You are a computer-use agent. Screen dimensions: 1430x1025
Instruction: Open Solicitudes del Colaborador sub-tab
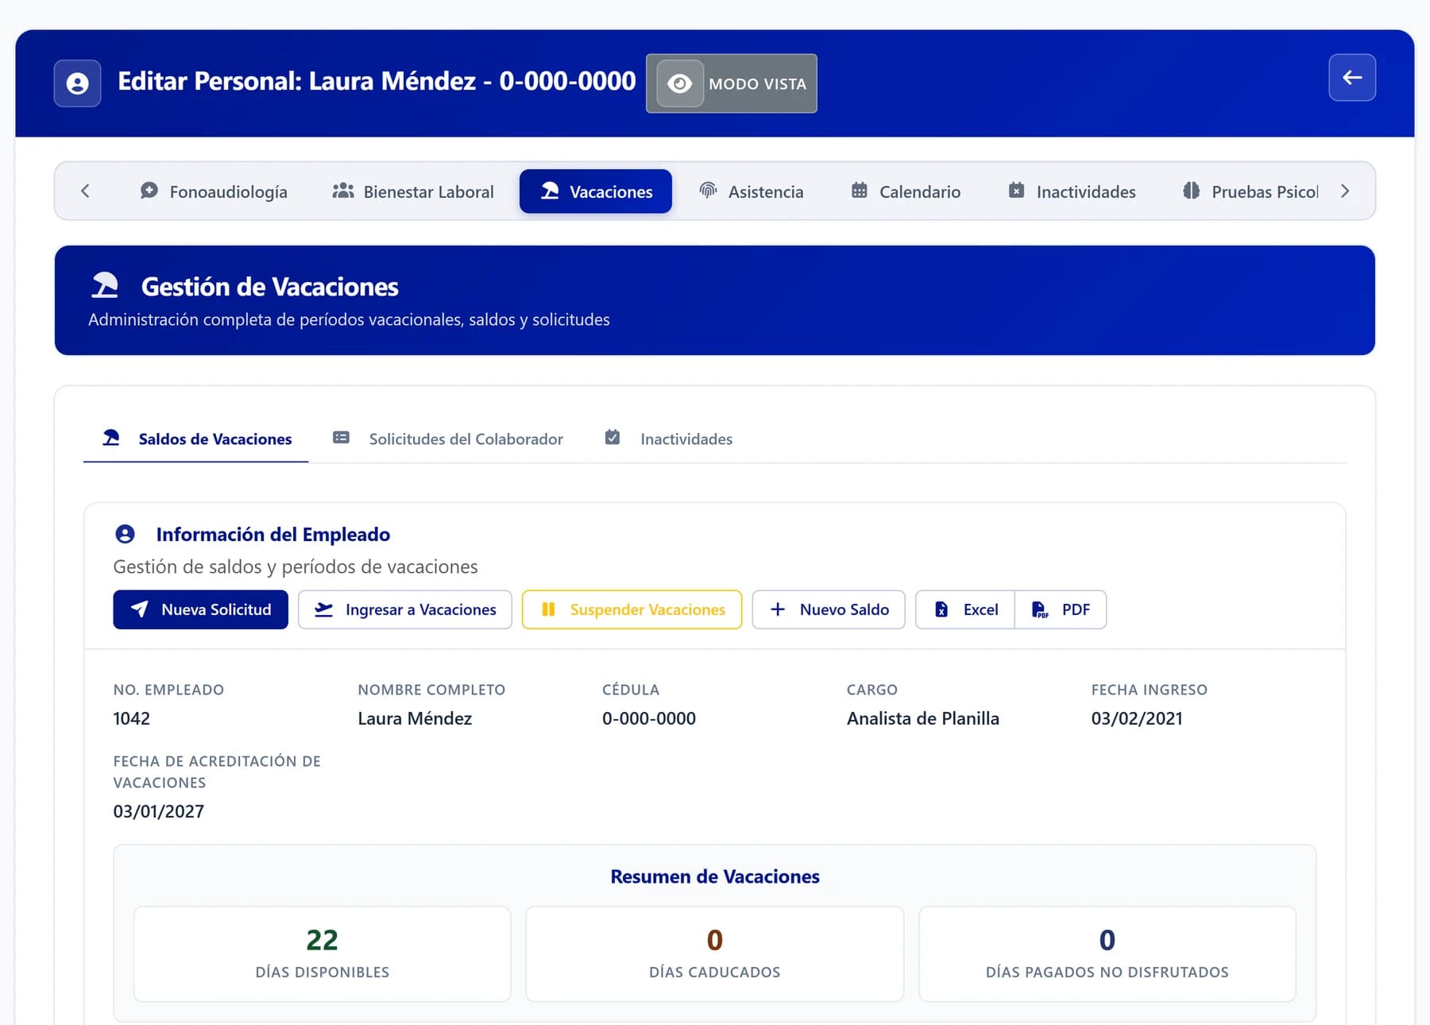point(448,439)
